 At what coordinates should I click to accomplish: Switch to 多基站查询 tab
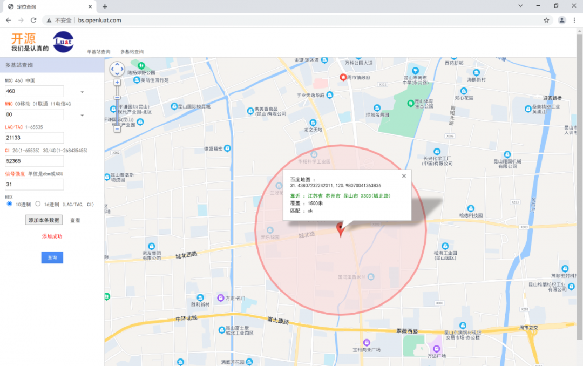132,52
